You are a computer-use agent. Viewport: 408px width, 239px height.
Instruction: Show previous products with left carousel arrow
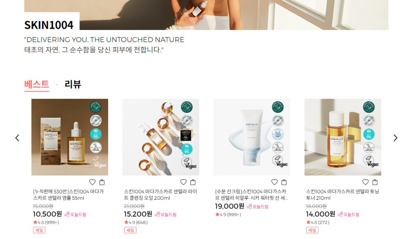(x=17, y=138)
